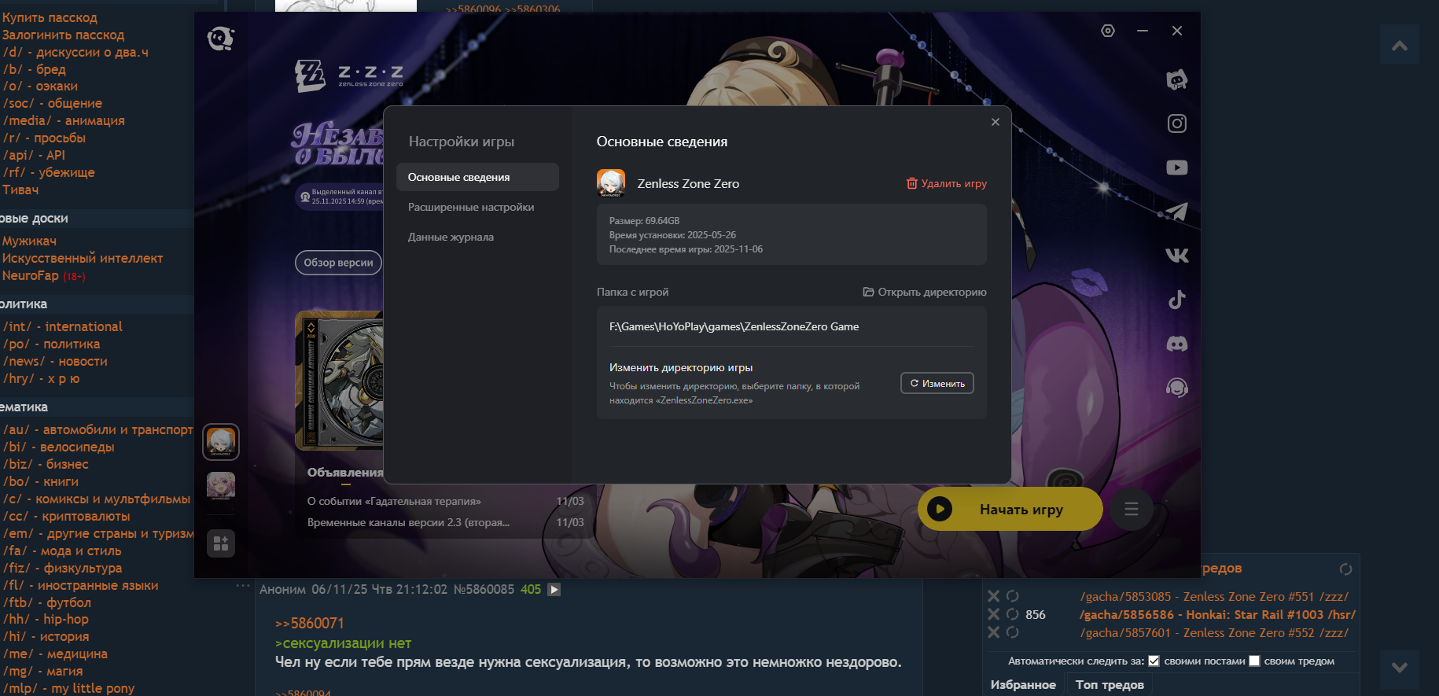Open the Топ тредов tab
The width and height of the screenshot is (1439, 696).
[1110, 685]
